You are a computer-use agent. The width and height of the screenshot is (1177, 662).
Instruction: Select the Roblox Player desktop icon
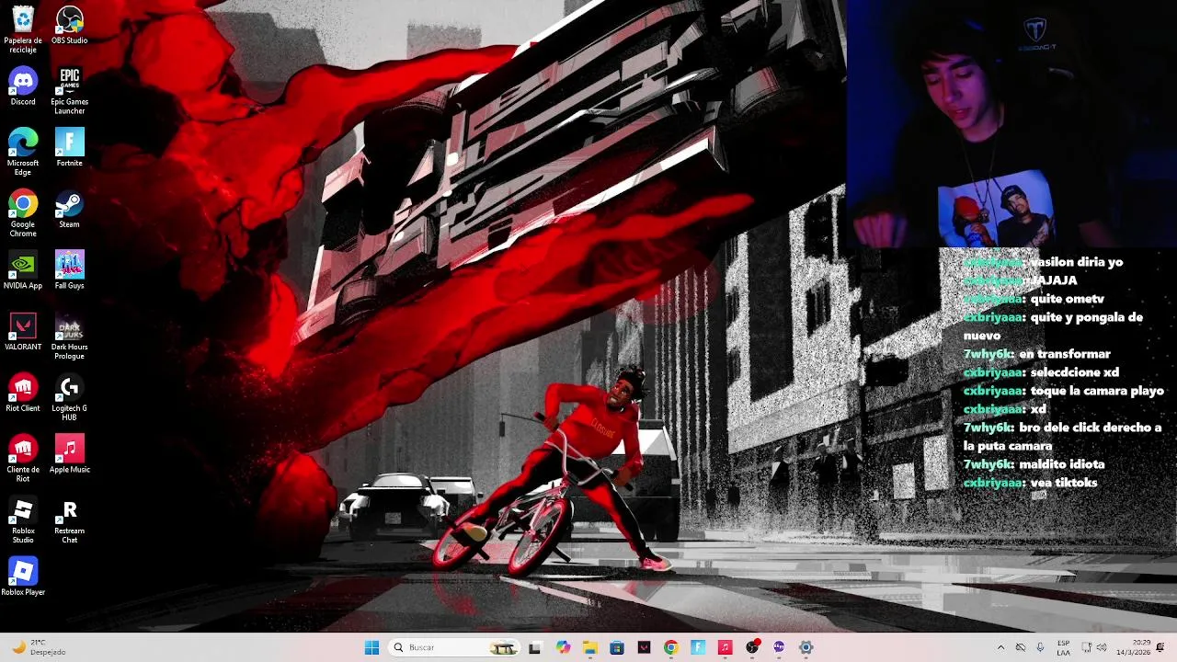[23, 577]
